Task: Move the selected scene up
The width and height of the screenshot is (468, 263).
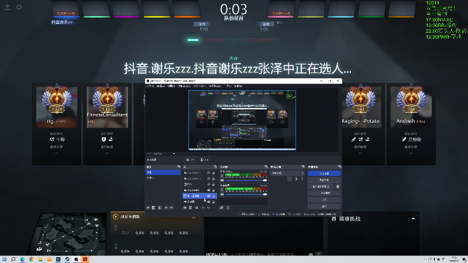Action: pyautogui.click(x=166, y=207)
